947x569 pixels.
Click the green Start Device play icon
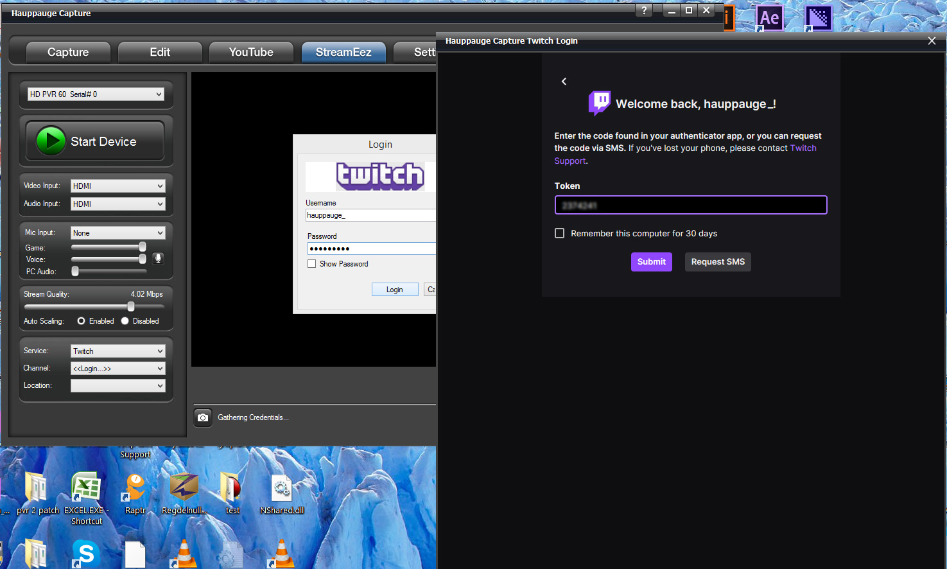pyautogui.click(x=51, y=141)
